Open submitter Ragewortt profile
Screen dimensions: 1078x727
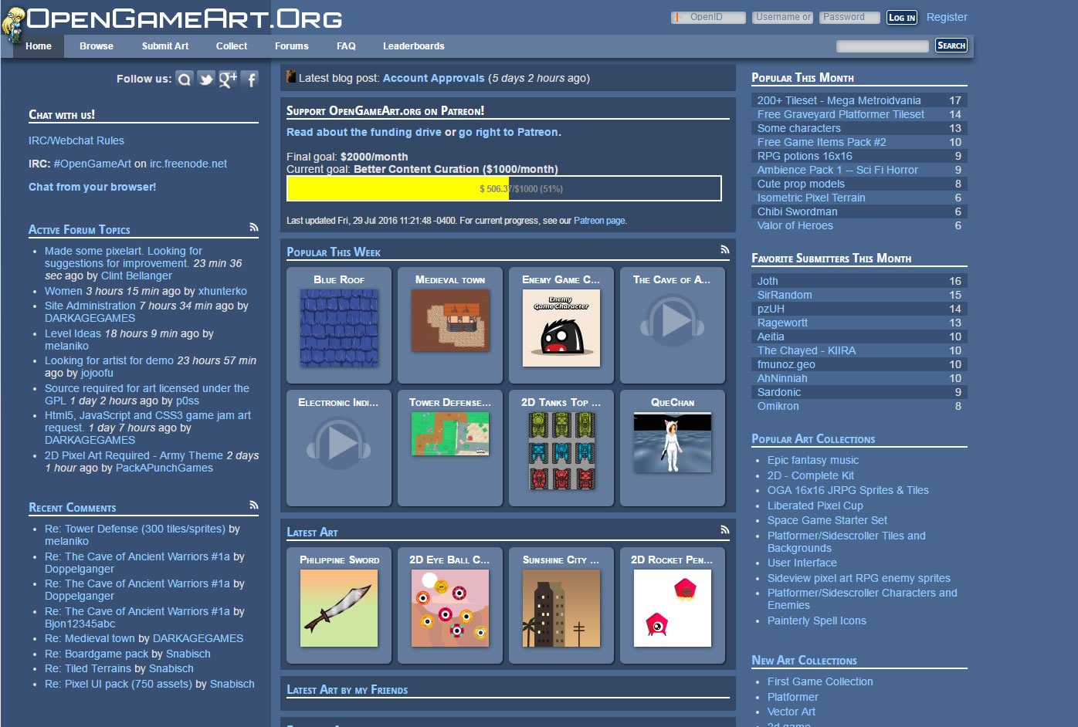click(x=782, y=323)
